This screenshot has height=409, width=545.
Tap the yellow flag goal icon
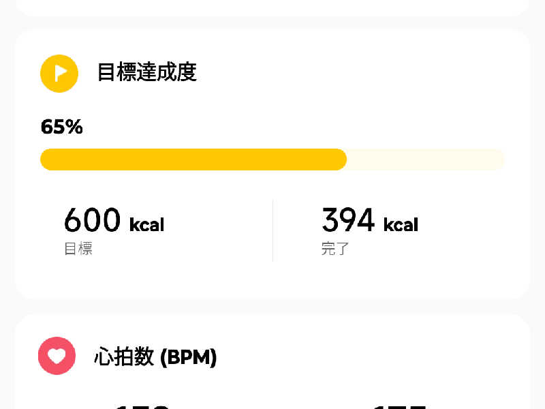[x=59, y=74]
